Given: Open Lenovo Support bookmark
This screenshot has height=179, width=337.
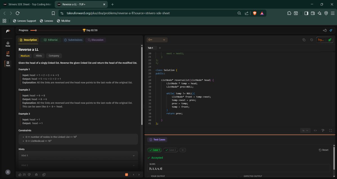Looking at the screenshot, I should coord(25,21).
